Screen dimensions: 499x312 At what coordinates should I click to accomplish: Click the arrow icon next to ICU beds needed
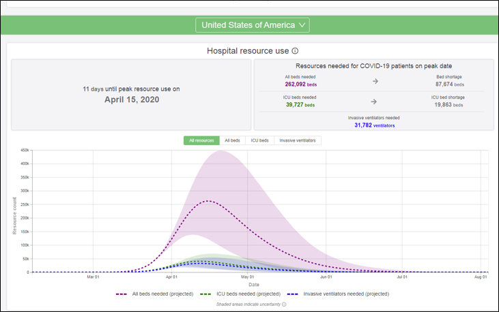374,102
